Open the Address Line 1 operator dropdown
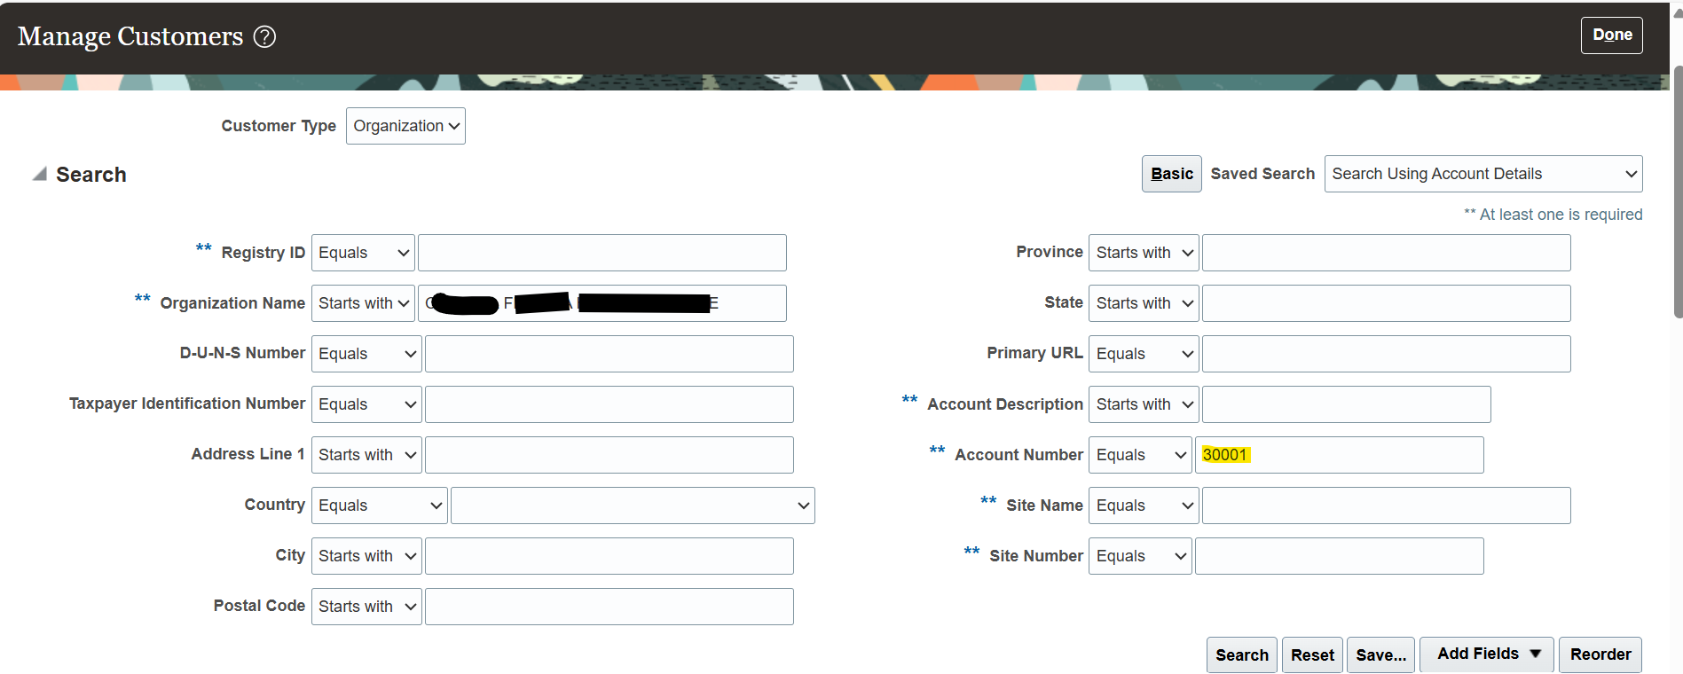The width and height of the screenshot is (1683, 674). click(366, 455)
